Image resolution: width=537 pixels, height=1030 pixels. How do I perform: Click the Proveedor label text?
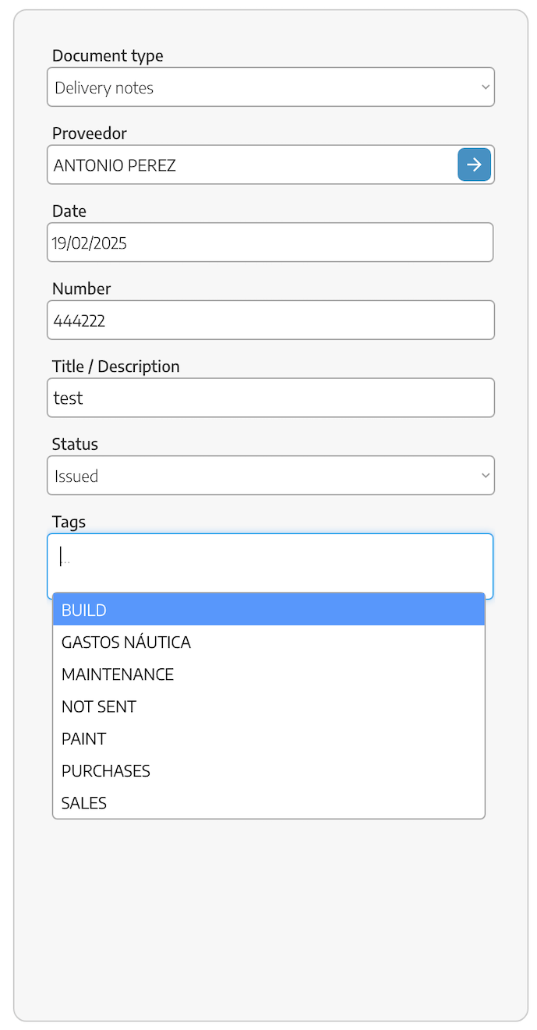click(90, 133)
